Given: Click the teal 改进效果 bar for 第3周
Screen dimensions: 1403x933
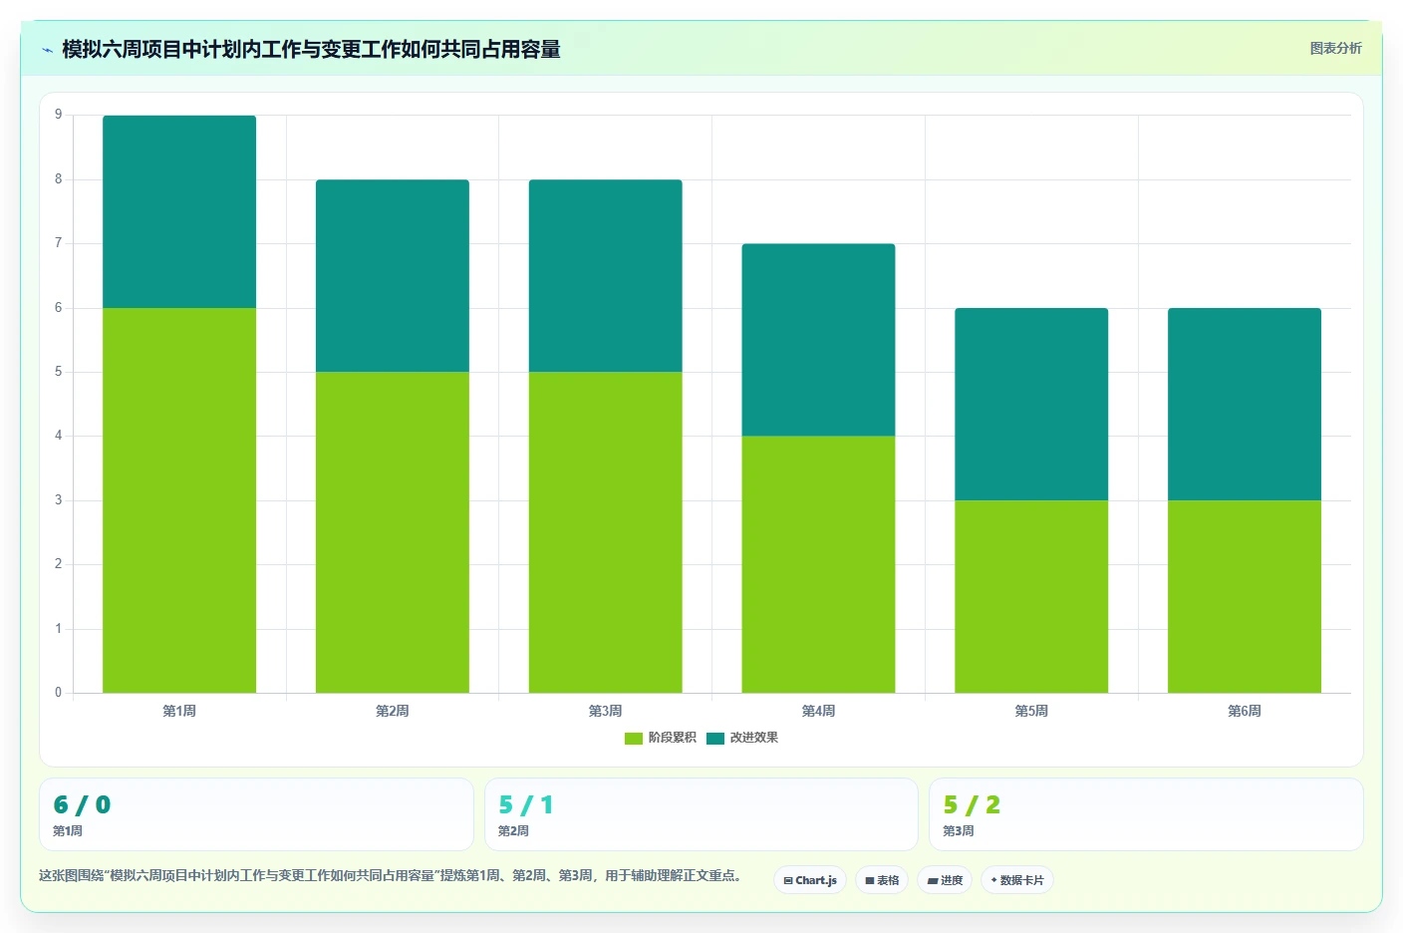Looking at the screenshot, I should (x=606, y=276).
